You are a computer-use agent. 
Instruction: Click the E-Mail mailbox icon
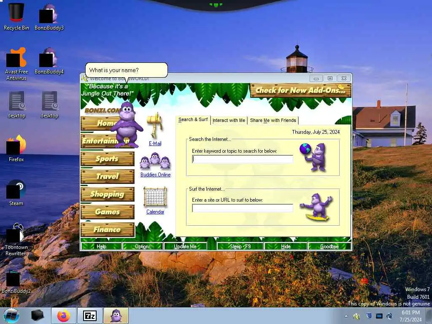155,125
